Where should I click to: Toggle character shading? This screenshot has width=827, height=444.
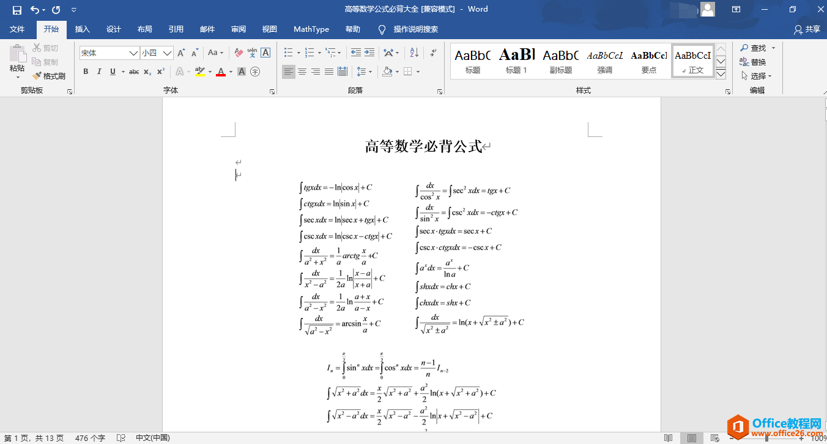242,72
